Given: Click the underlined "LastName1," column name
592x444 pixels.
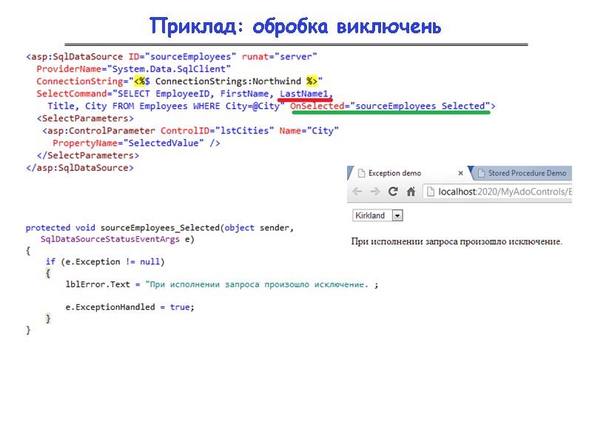Looking at the screenshot, I should 306,94.
